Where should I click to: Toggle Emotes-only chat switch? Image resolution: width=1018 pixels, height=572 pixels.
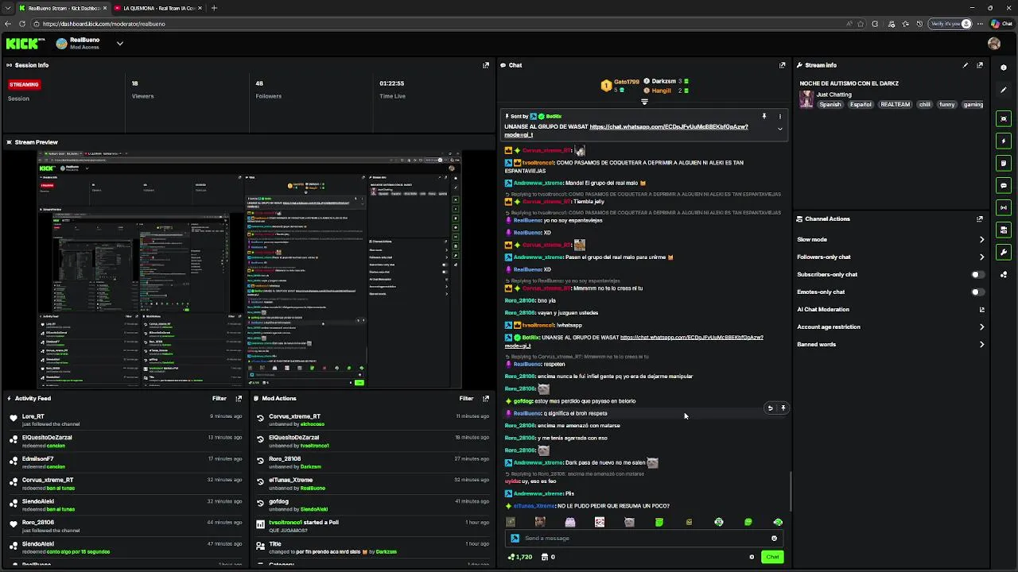[x=977, y=292]
